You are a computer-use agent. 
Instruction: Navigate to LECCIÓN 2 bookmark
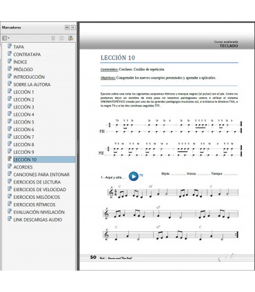click(x=23, y=99)
